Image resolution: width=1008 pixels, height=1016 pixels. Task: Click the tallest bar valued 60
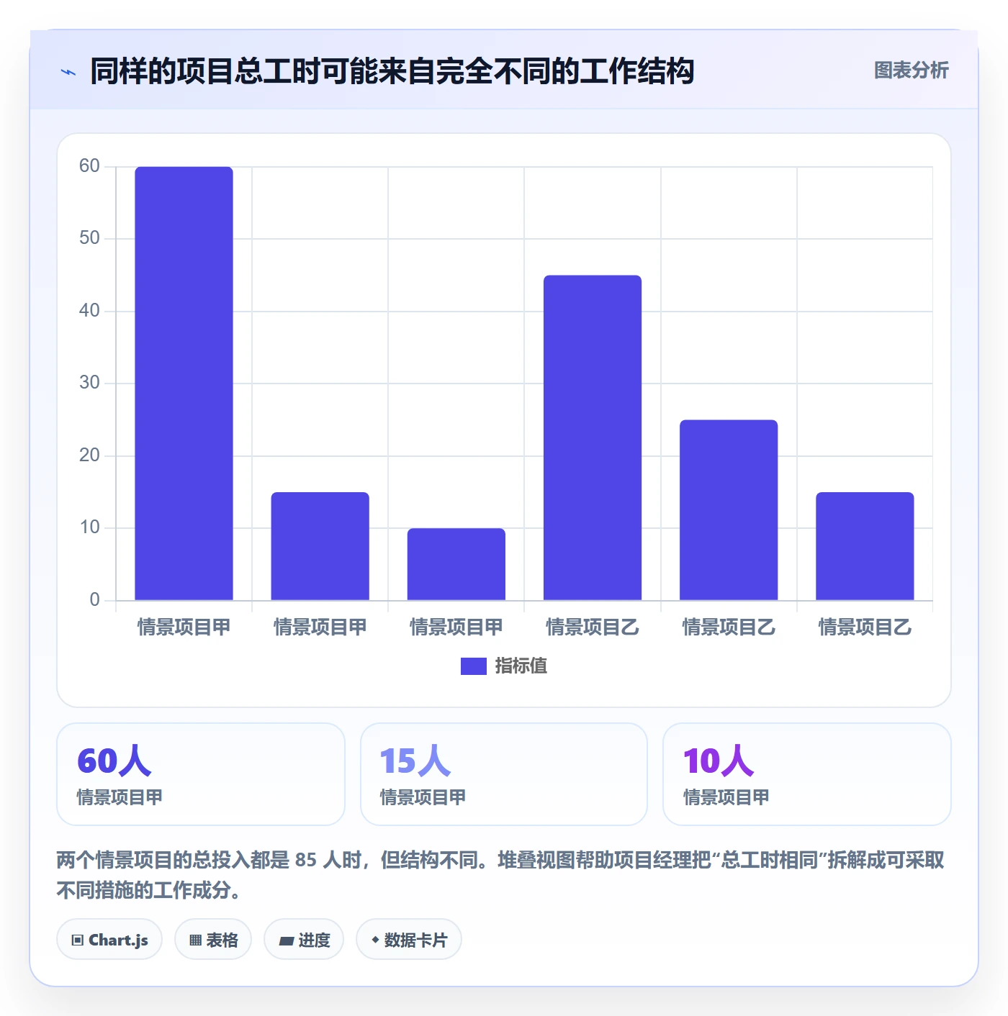coord(184,384)
